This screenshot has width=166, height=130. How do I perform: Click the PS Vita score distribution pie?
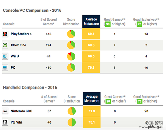point(72,122)
